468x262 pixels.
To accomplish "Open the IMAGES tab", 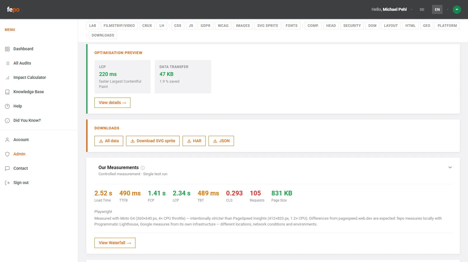I will 243,26.
